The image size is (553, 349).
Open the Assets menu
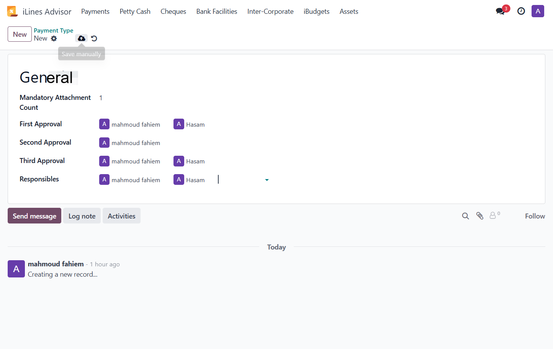[x=349, y=11]
